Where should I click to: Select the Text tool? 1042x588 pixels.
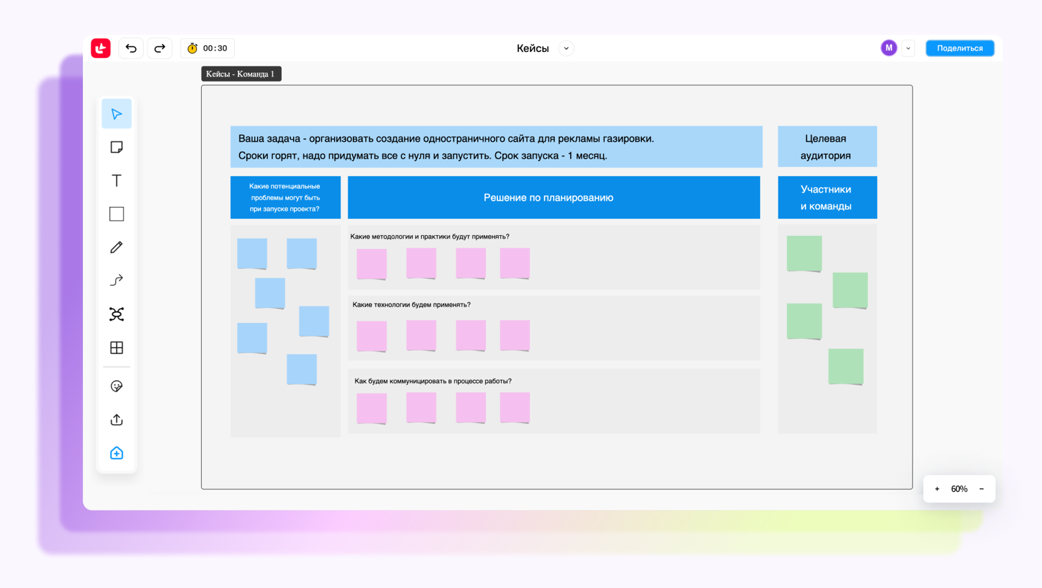(x=116, y=181)
